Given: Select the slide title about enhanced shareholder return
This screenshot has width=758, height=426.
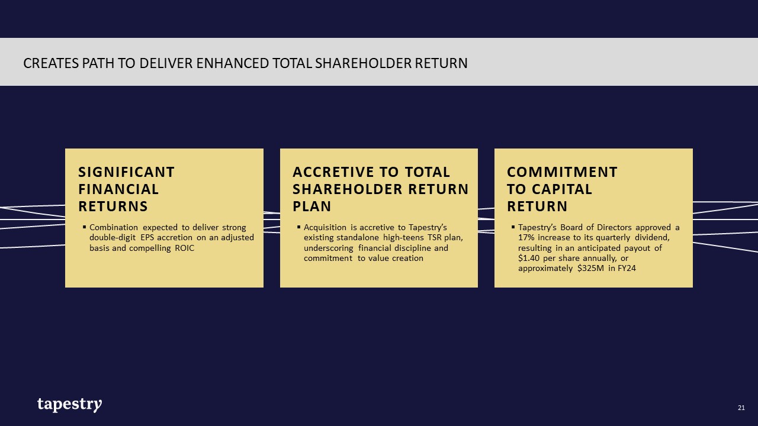Looking at the screenshot, I should pos(245,63).
